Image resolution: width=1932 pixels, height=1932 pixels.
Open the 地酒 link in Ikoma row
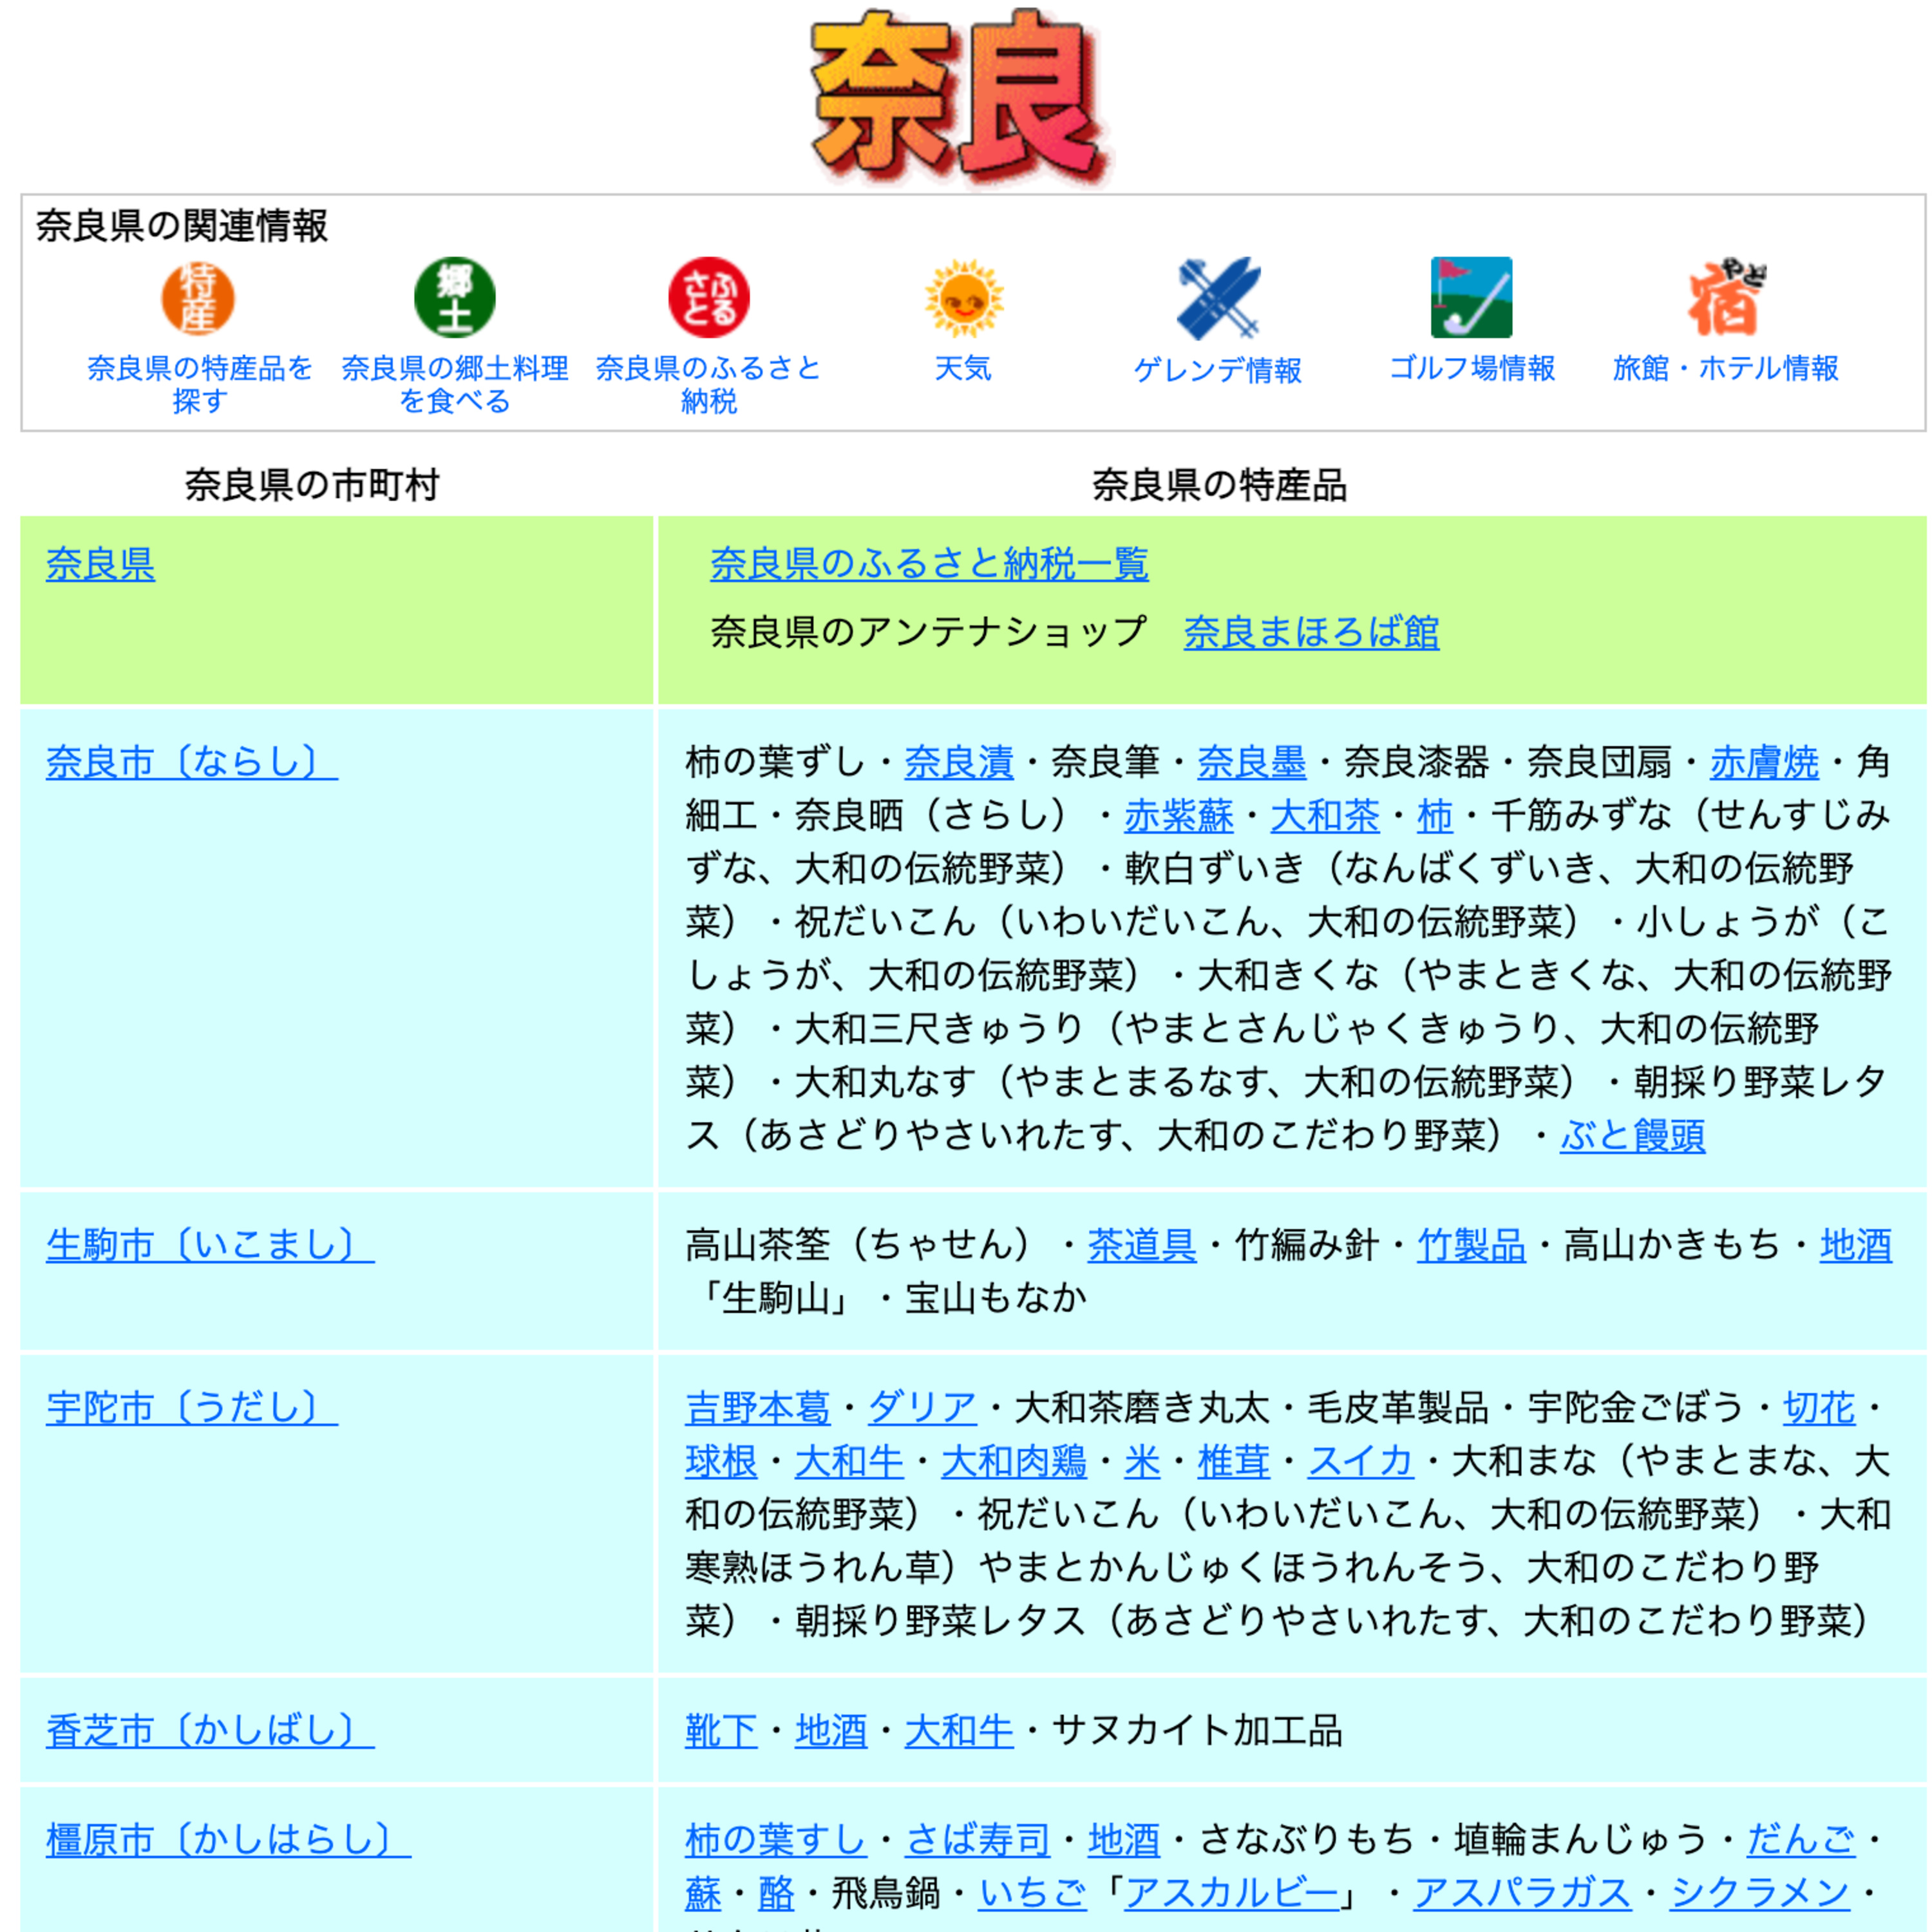(1856, 1245)
